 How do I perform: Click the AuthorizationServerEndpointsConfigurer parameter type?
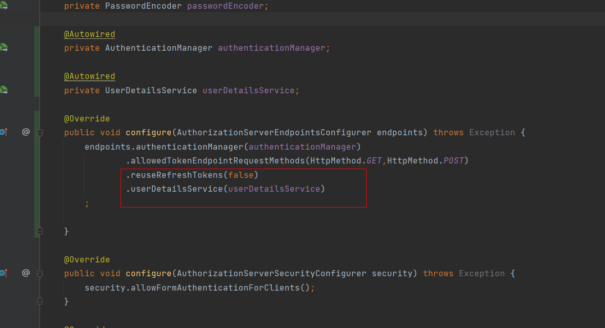[x=274, y=132]
